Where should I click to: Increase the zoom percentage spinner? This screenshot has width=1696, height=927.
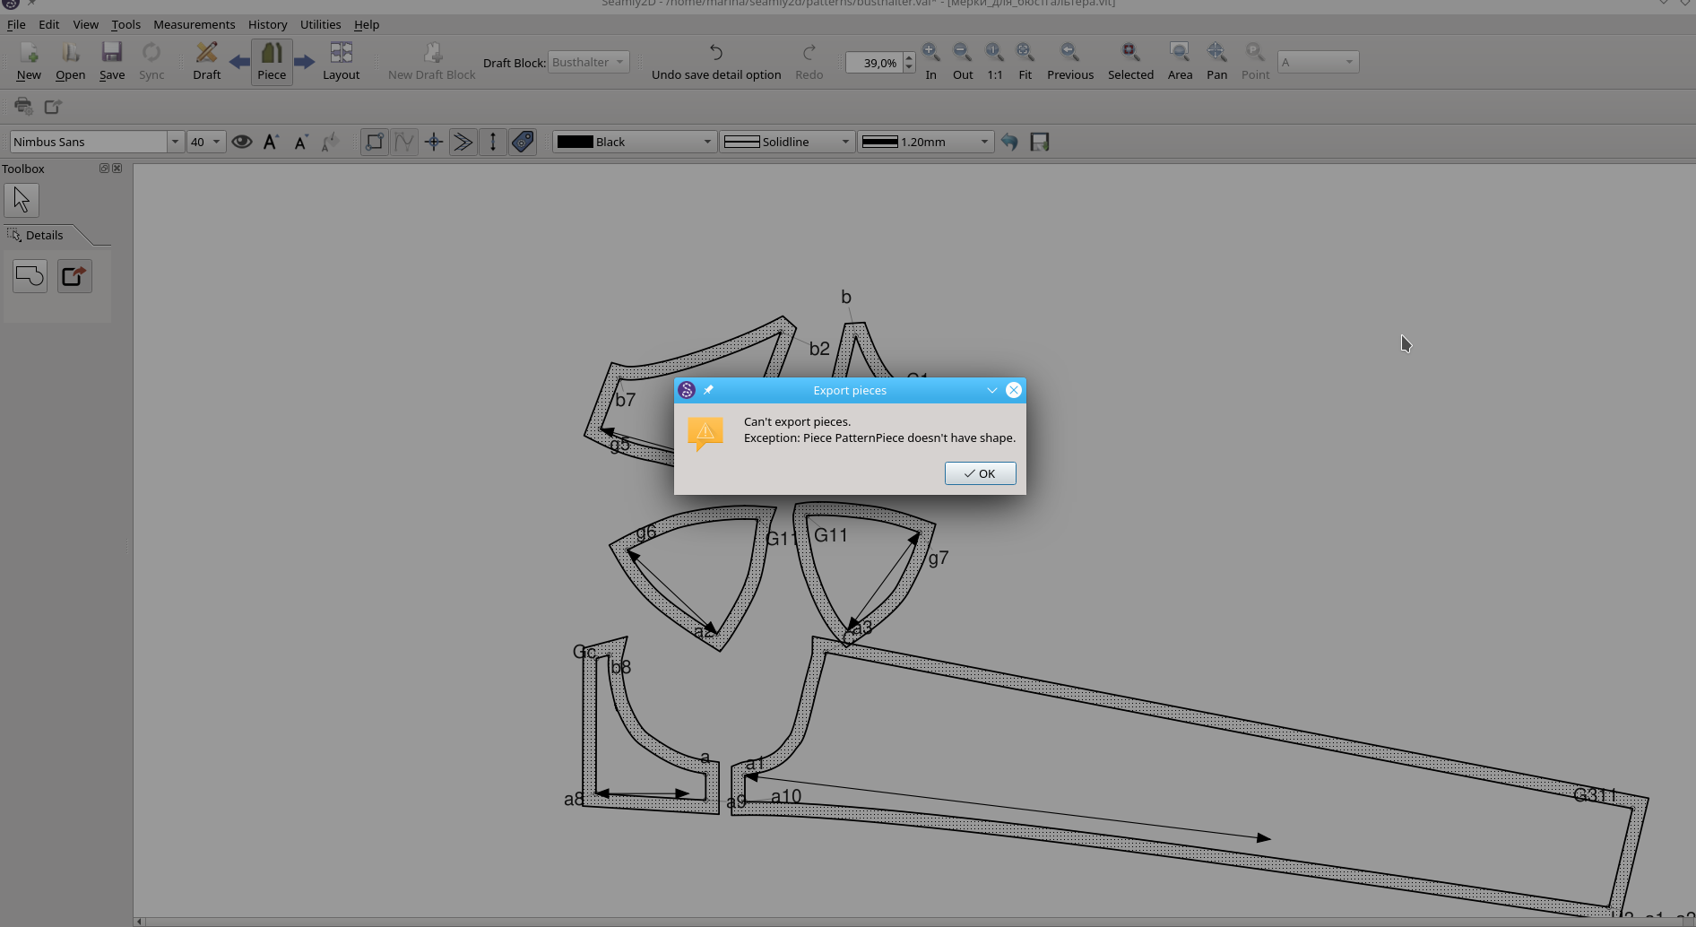tap(909, 57)
